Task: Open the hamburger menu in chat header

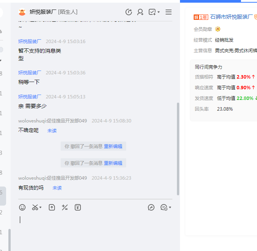Action: coord(169,12)
